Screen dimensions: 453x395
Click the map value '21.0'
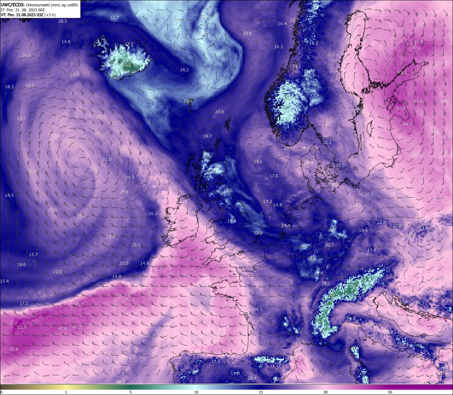tap(107, 159)
